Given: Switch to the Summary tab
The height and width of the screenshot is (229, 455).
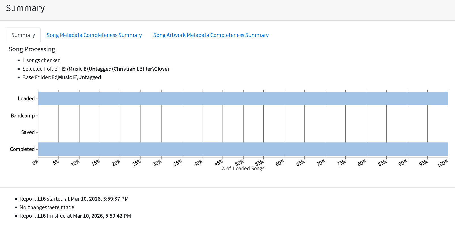Looking at the screenshot, I should tap(23, 35).
